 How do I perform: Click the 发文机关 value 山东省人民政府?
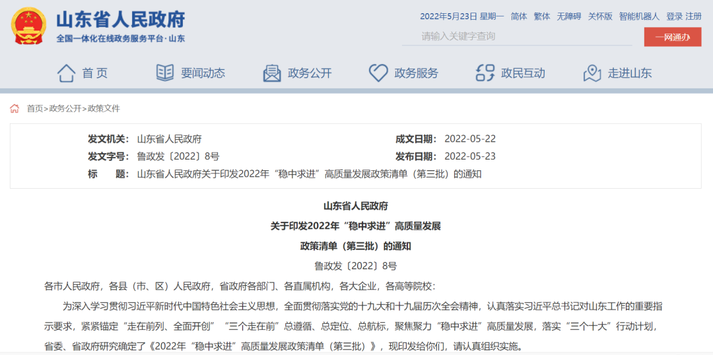pos(169,139)
